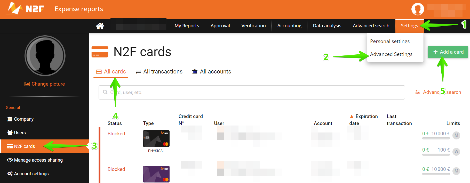
Task: Focus the card search field
Action: tap(252, 92)
